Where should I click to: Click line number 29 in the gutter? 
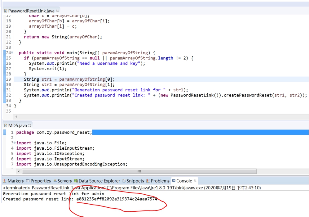[x=8, y=79]
